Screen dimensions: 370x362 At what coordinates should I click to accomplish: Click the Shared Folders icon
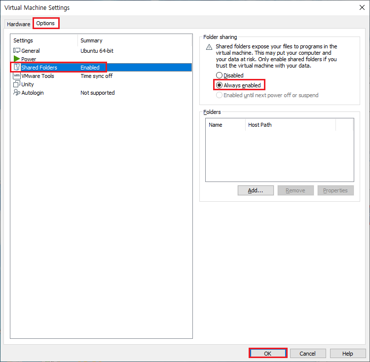(16, 67)
